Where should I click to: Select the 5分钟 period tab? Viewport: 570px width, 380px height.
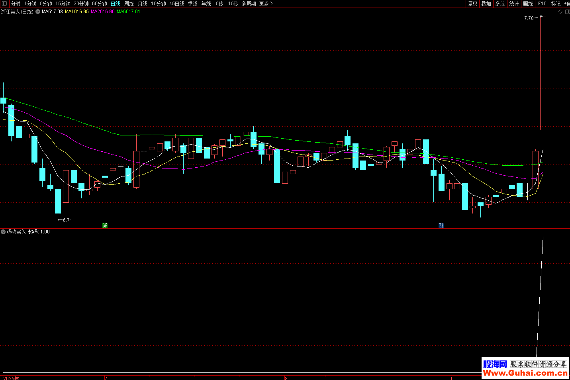coord(46,4)
